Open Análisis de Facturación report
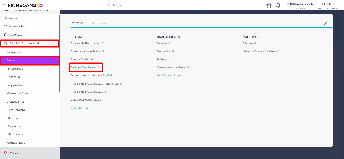This screenshot has width=344, height=159. (x=86, y=43)
